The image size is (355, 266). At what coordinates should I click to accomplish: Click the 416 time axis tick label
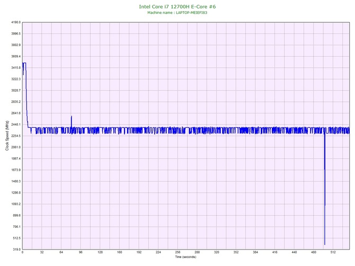click(x=275, y=252)
